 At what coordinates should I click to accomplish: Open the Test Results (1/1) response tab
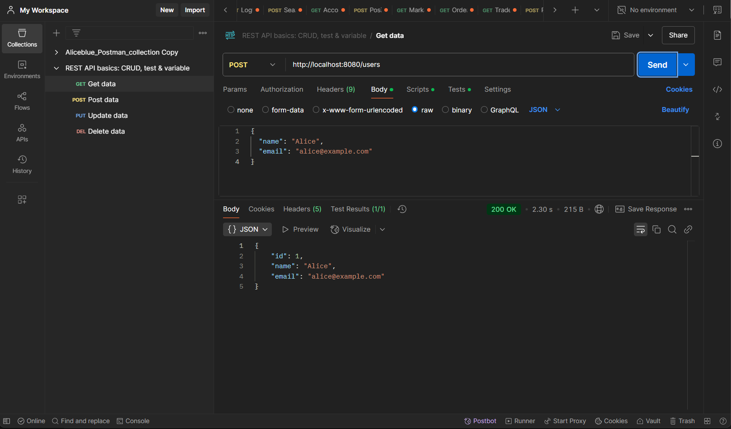[358, 209]
